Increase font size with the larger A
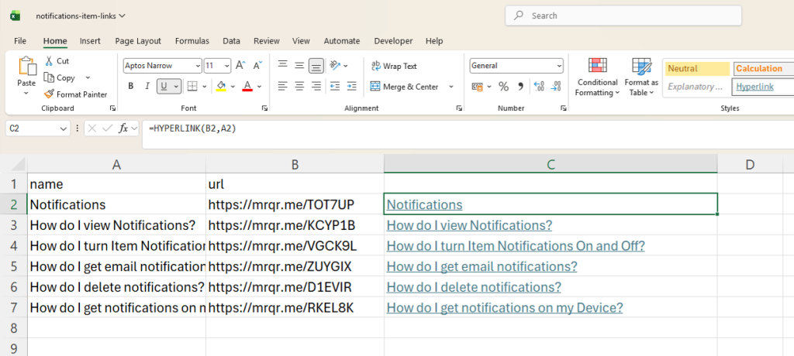 [x=240, y=65]
